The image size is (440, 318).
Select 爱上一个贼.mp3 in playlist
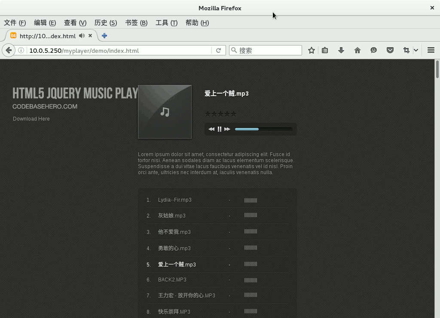pyautogui.click(x=177, y=264)
